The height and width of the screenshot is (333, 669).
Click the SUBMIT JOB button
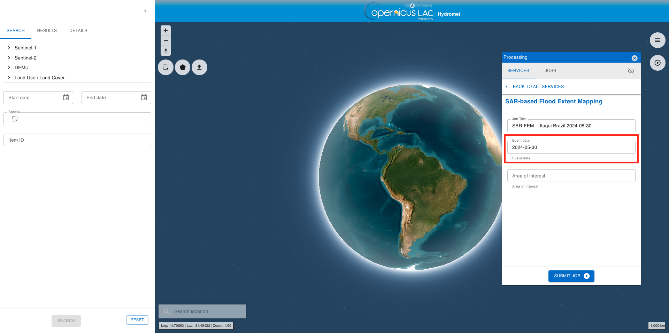point(571,276)
